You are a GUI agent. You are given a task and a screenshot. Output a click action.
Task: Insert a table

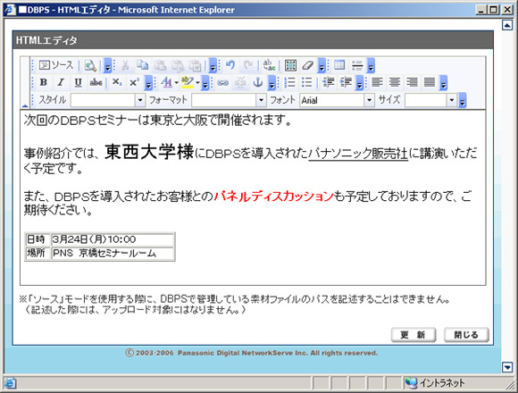pos(339,65)
